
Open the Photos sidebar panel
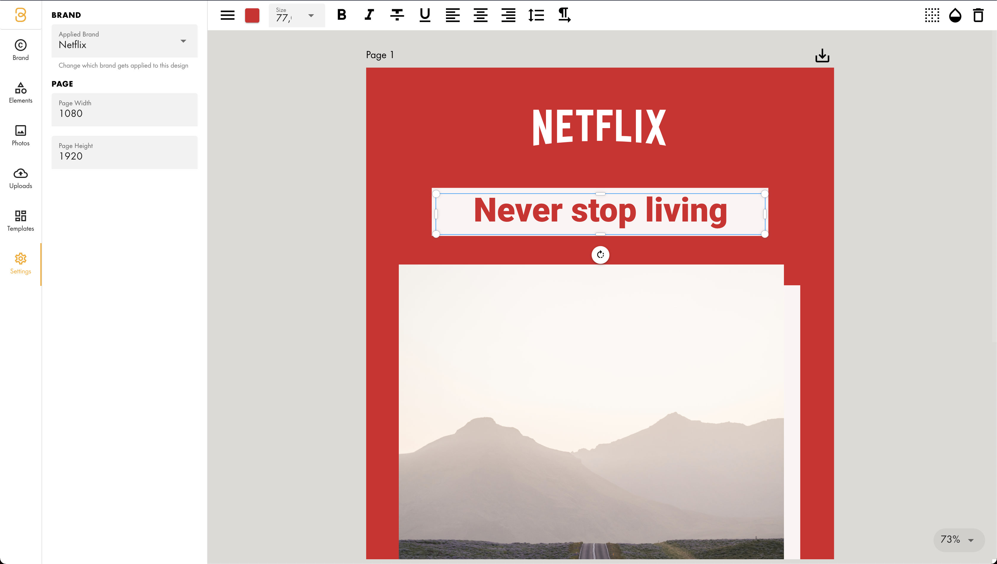tap(20, 135)
